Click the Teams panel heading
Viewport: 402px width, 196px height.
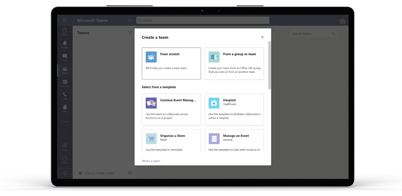[83, 33]
